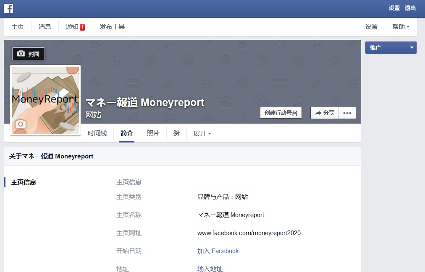Viewport: 425px width, 272px height.
Task: Open the 发布工具 publishing tools tab
Action: coord(112,27)
